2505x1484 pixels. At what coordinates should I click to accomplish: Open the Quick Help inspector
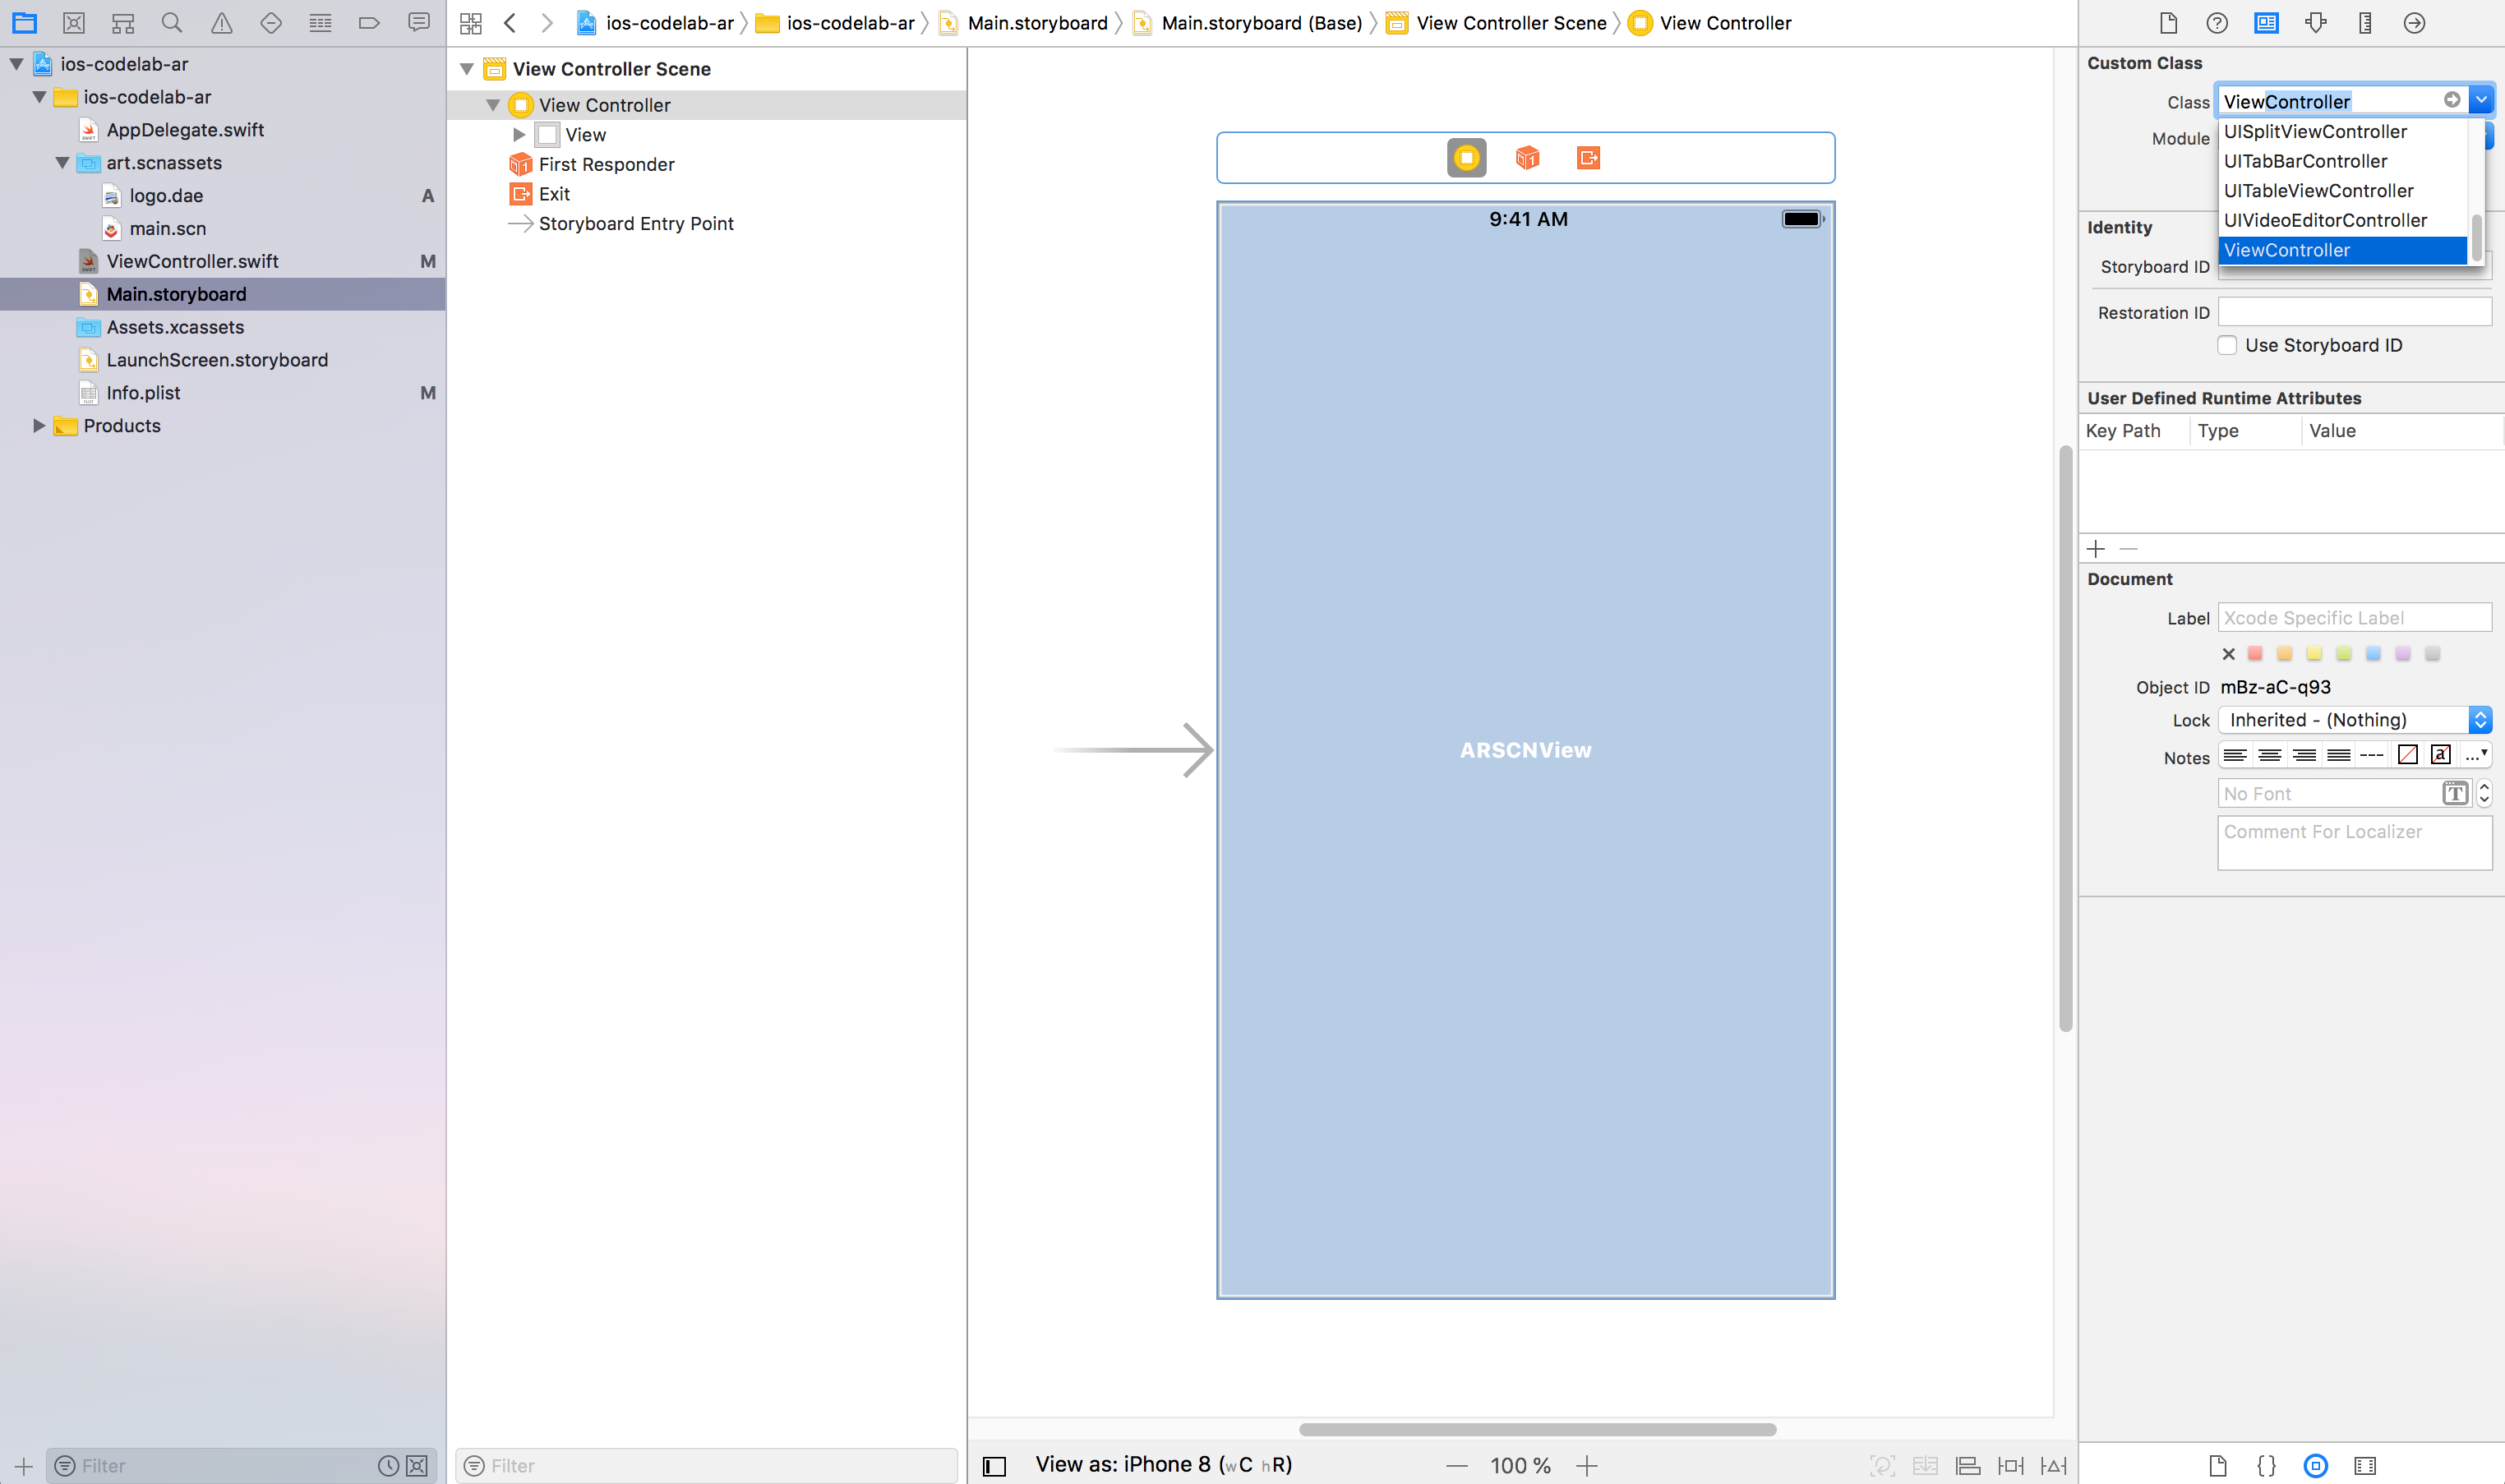pyautogui.click(x=2217, y=22)
